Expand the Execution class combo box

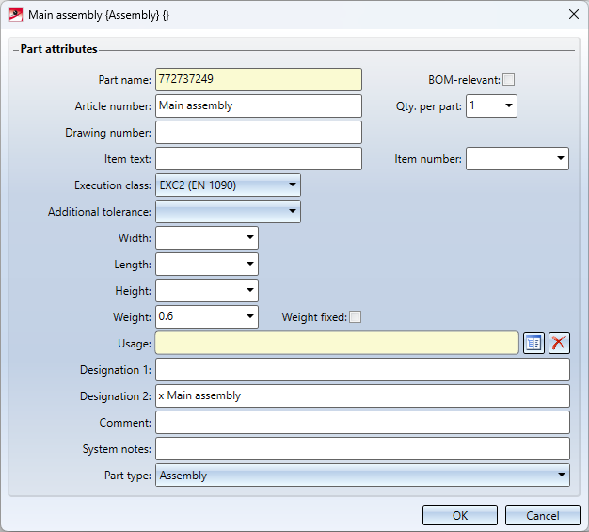coord(293,185)
